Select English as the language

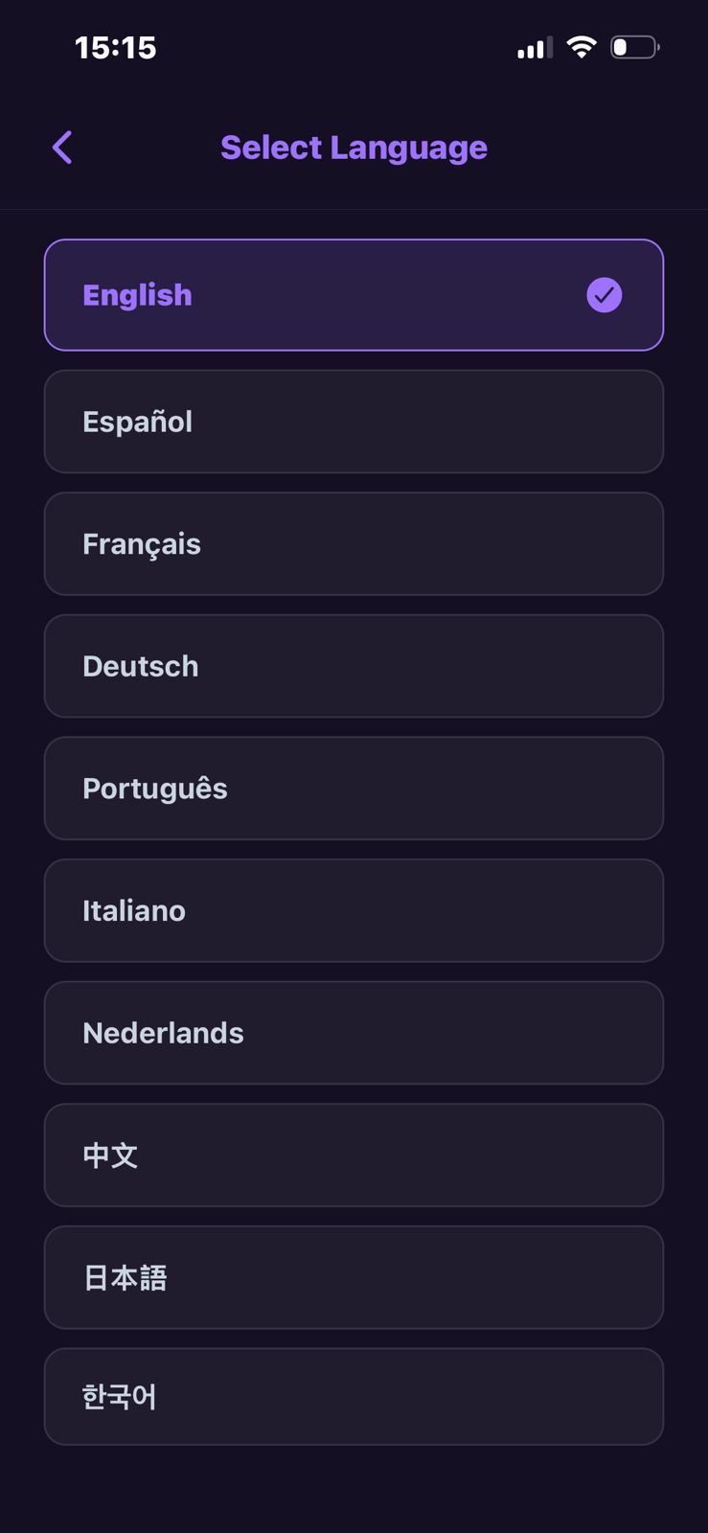tap(354, 295)
